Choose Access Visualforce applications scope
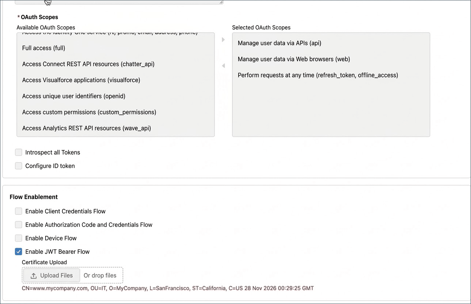The height and width of the screenshot is (304, 471). 81,80
